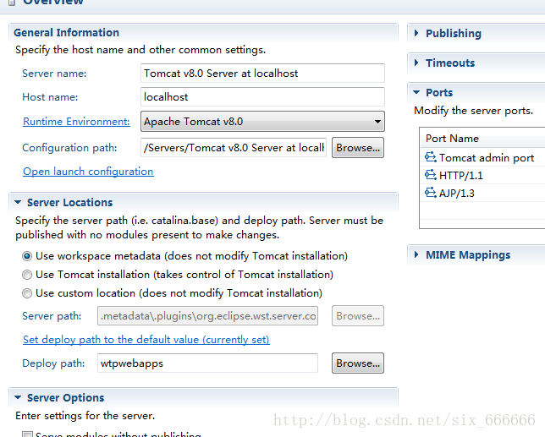This screenshot has height=437, width=545.
Task: Select Use custom location radio button
Action: (x=27, y=293)
